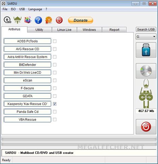Screen dimensions: 158x164
Task: Click the 467.67 Mb size readout
Action: coord(146,111)
